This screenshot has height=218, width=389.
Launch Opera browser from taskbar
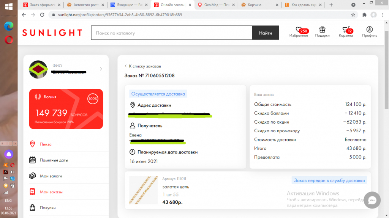[x=9, y=40]
